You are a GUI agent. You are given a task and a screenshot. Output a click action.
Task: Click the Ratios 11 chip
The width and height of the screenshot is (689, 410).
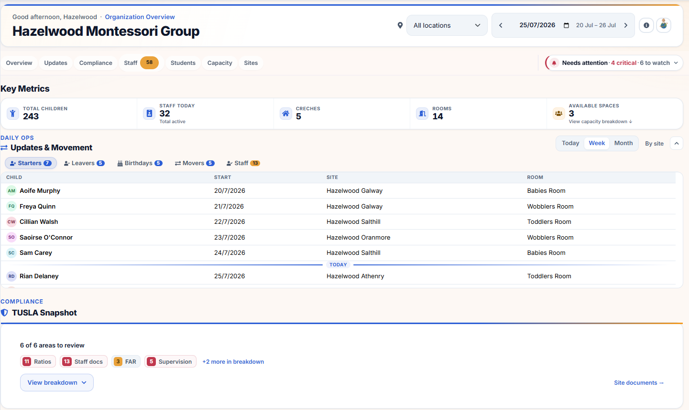click(38, 362)
